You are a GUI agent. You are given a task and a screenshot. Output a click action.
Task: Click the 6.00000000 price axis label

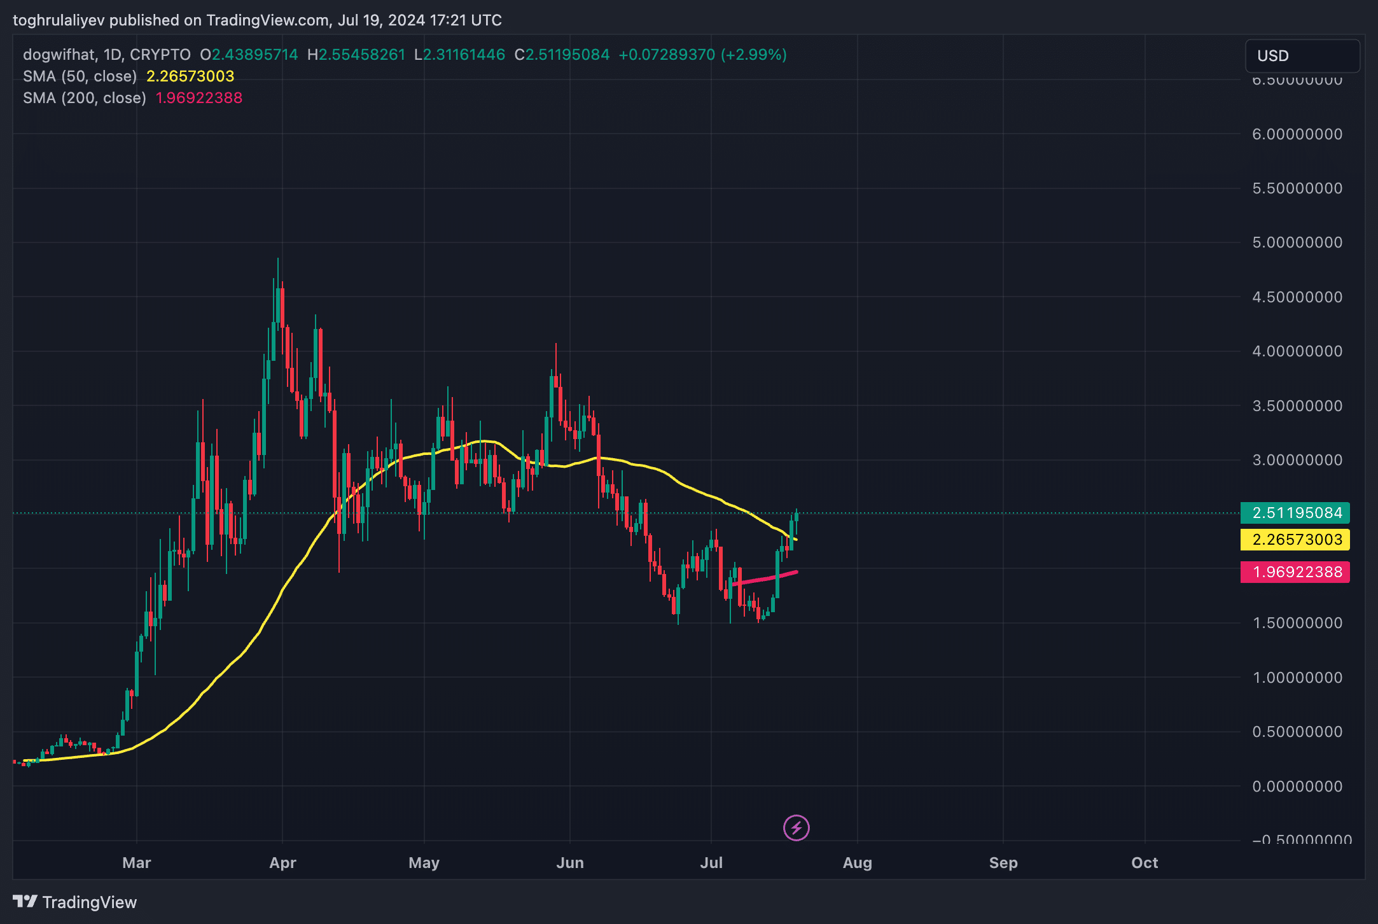tap(1297, 134)
